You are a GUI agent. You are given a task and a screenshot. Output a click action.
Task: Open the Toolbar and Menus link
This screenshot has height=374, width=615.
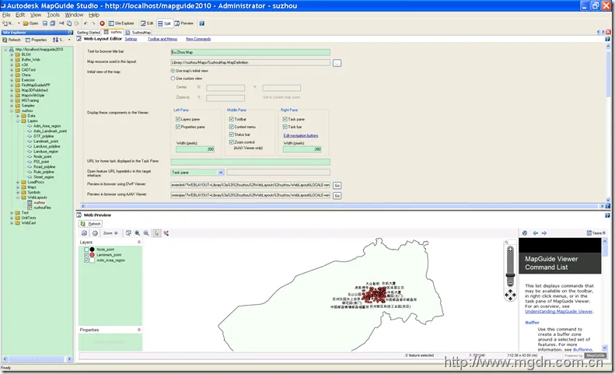162,39
